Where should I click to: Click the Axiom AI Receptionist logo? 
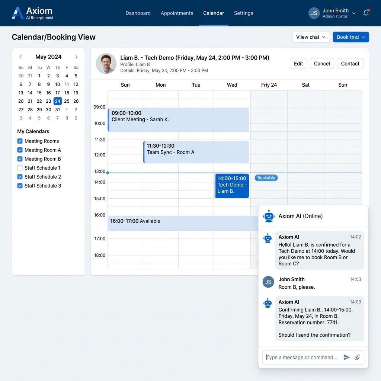tap(33, 13)
